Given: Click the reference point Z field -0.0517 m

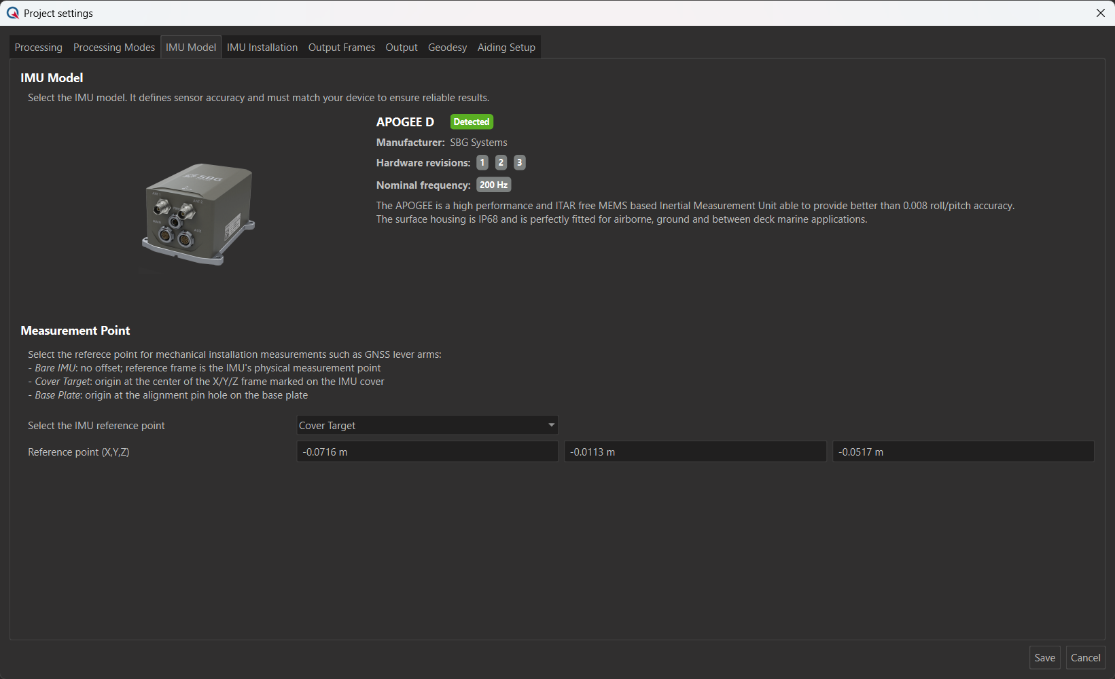Looking at the screenshot, I should tap(963, 452).
